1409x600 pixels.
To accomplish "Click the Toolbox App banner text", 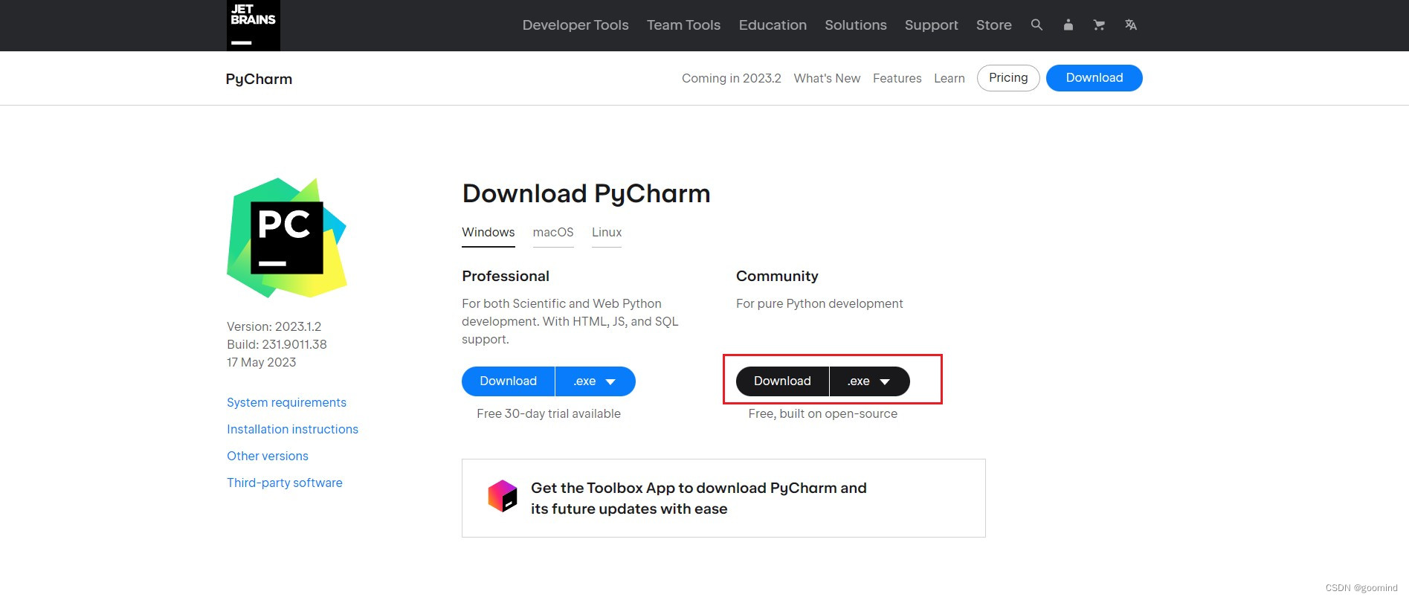I will click(x=699, y=498).
